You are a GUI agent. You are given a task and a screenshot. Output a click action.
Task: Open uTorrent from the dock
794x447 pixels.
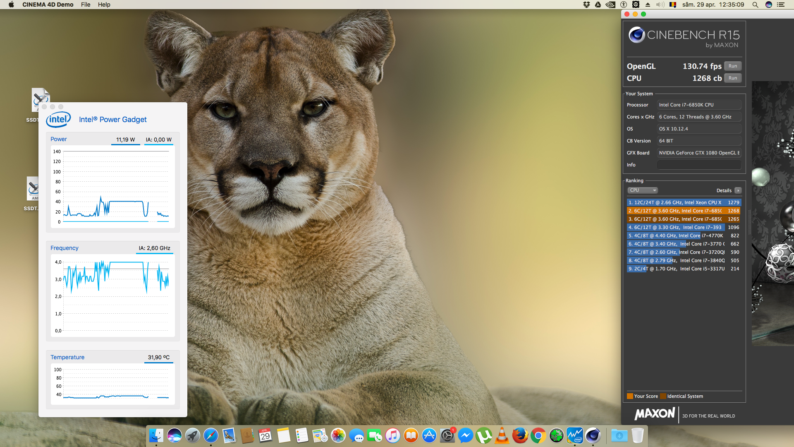coord(483,435)
